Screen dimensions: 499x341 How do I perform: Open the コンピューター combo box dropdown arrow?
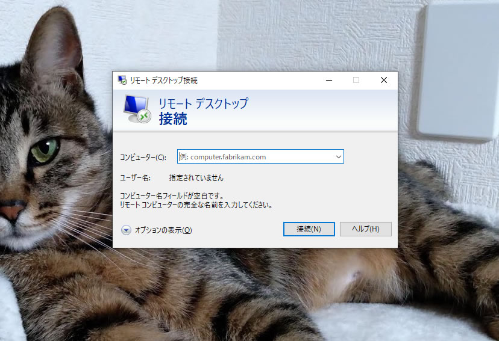click(x=338, y=157)
